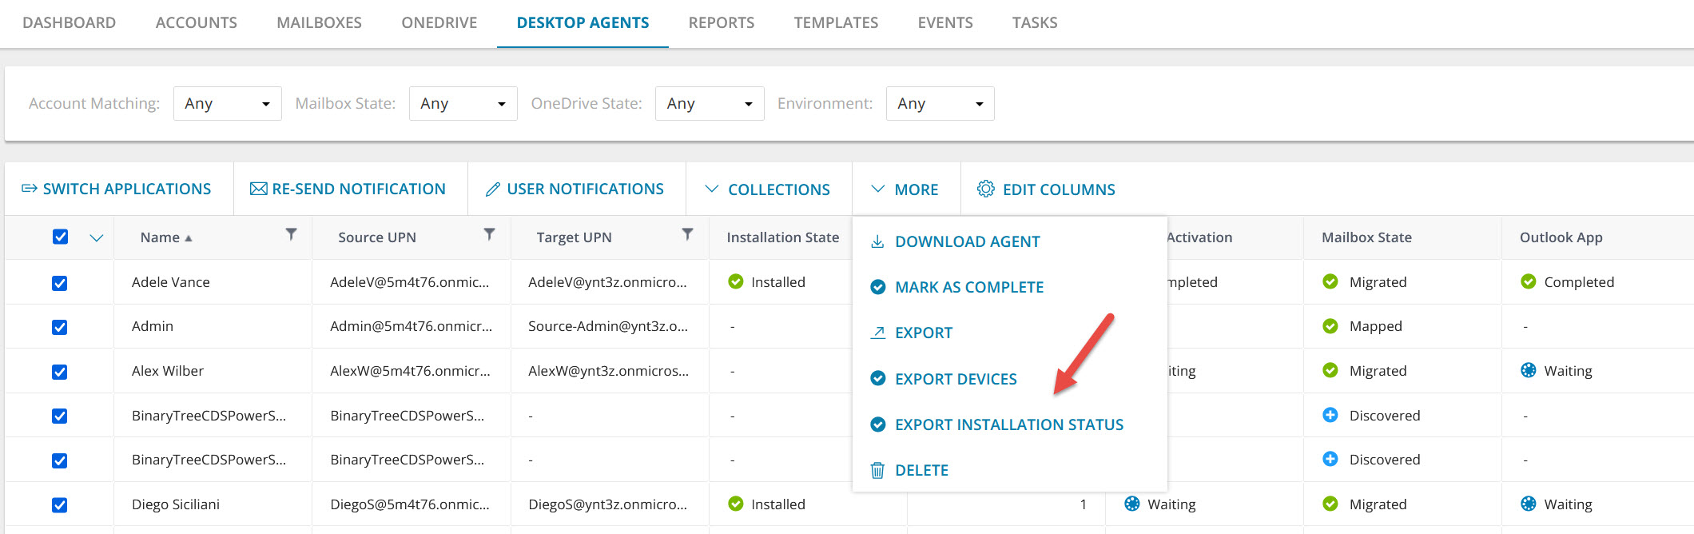The height and width of the screenshot is (534, 1694).
Task: Click the Edit Columns button label
Action: [x=1059, y=189]
